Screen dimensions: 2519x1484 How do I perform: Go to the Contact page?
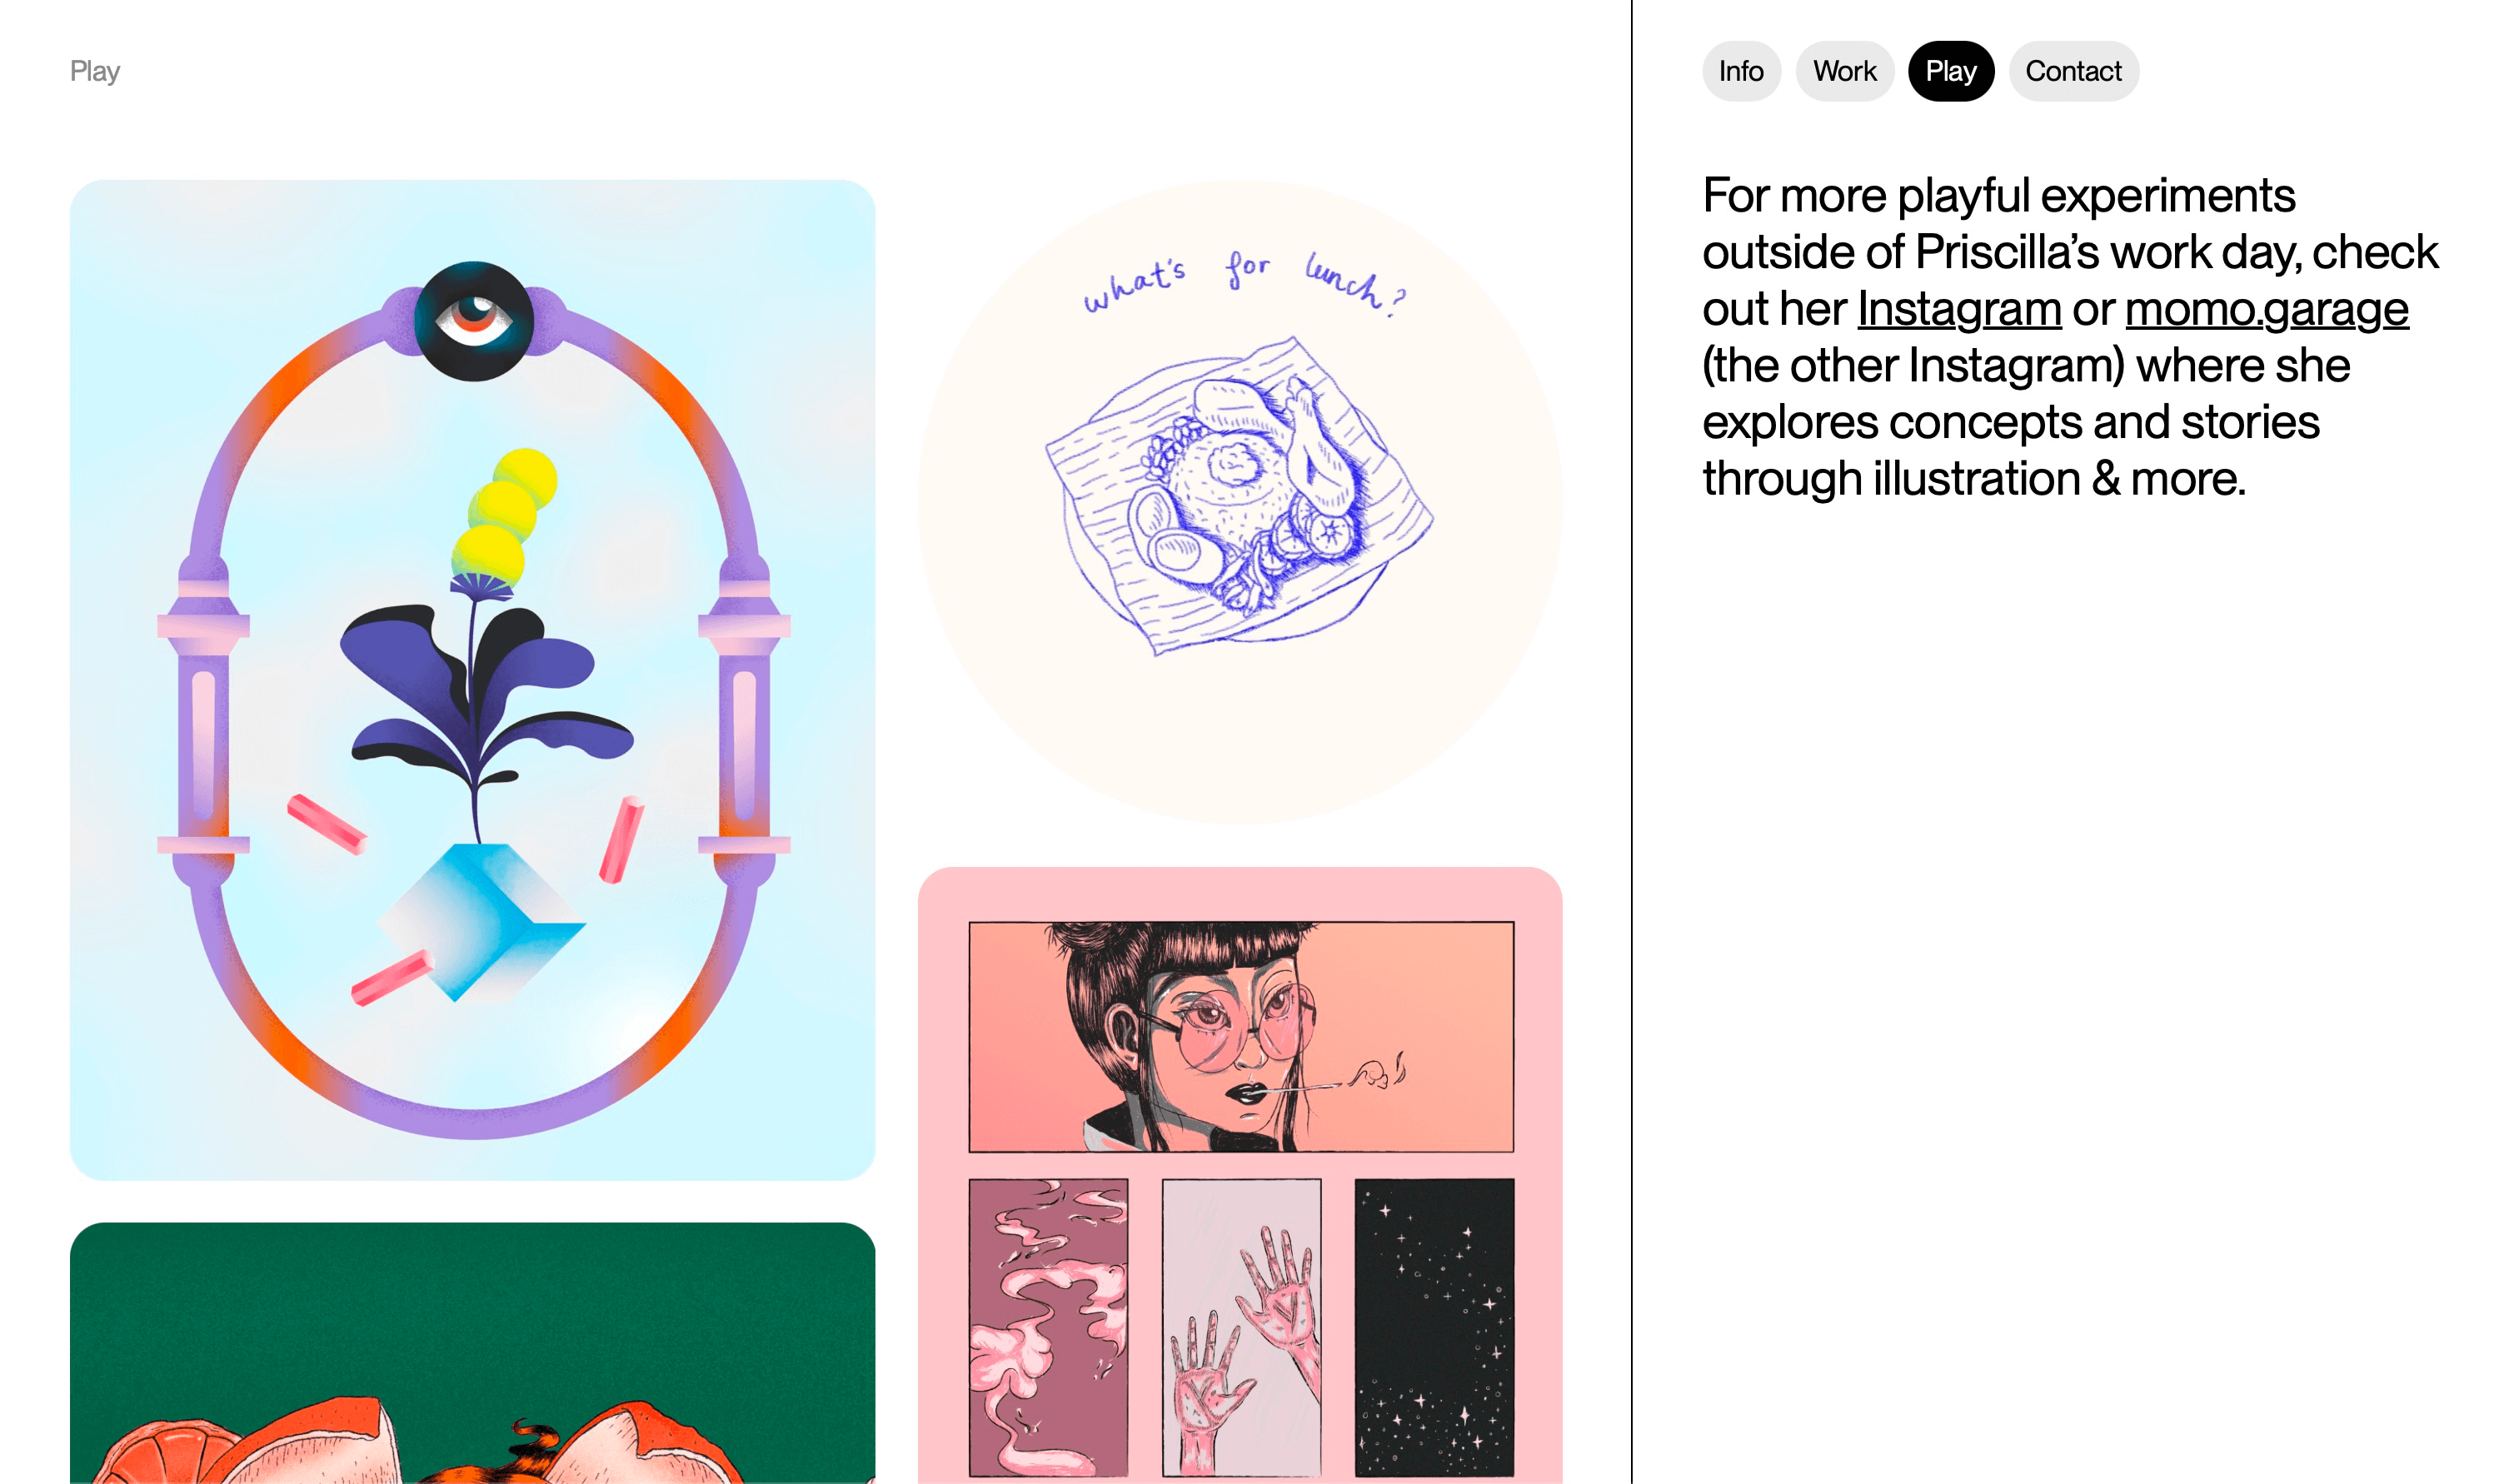point(2073,71)
